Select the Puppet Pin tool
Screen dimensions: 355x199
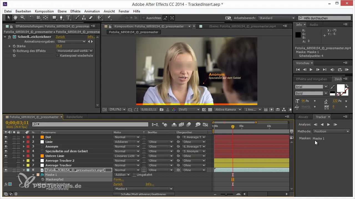click(109, 18)
